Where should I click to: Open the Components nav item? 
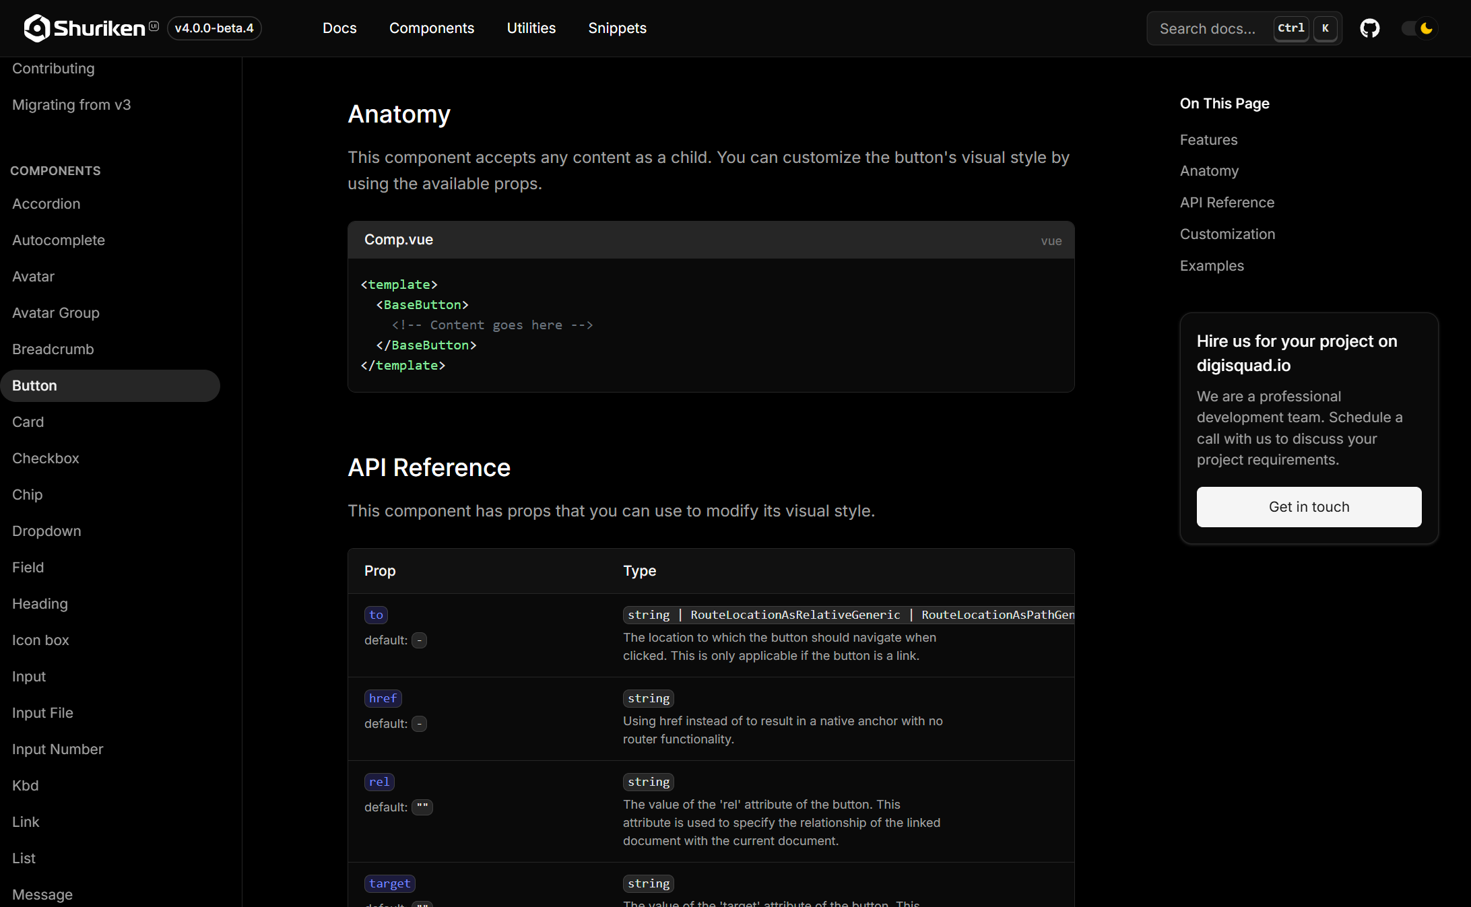432,28
